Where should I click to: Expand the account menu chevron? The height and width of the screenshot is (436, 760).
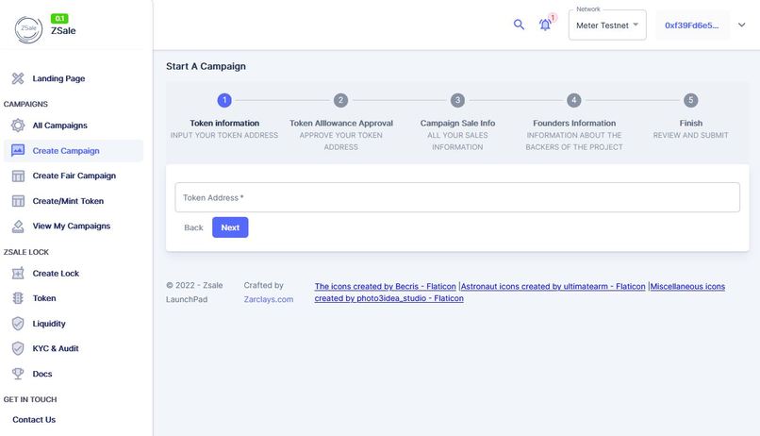point(741,25)
